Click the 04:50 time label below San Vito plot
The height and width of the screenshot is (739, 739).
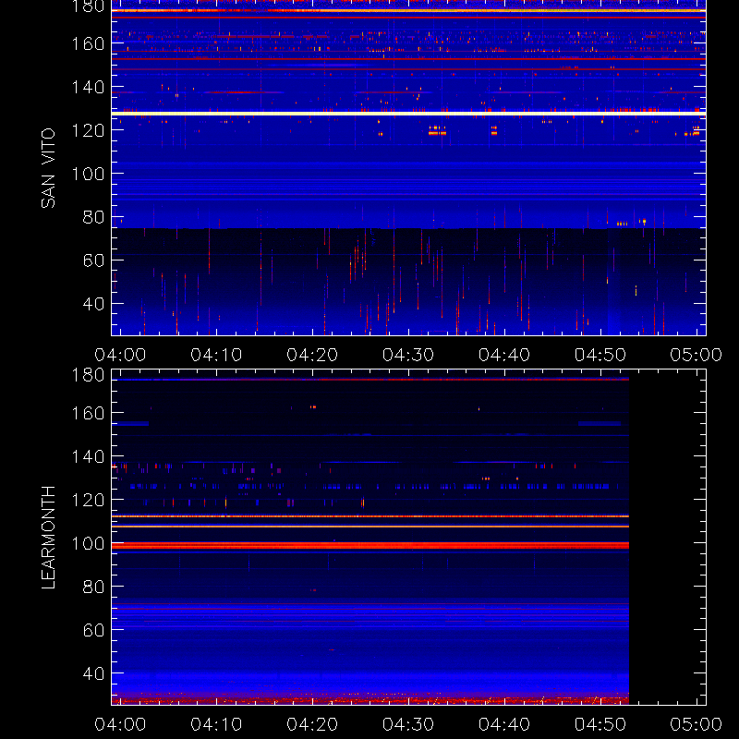point(600,355)
